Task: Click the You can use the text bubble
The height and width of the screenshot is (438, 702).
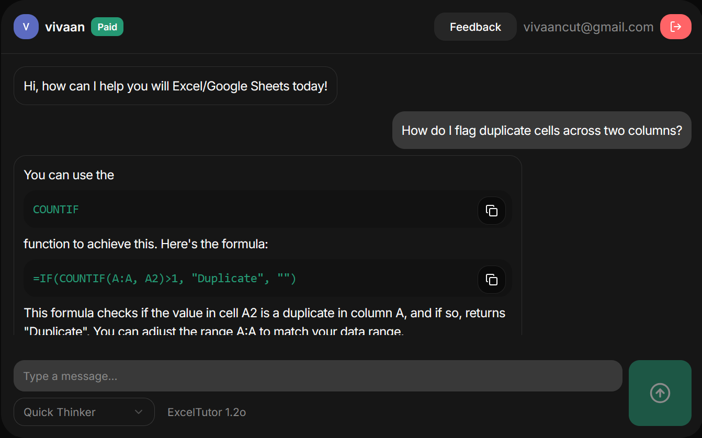Action: pos(69,175)
